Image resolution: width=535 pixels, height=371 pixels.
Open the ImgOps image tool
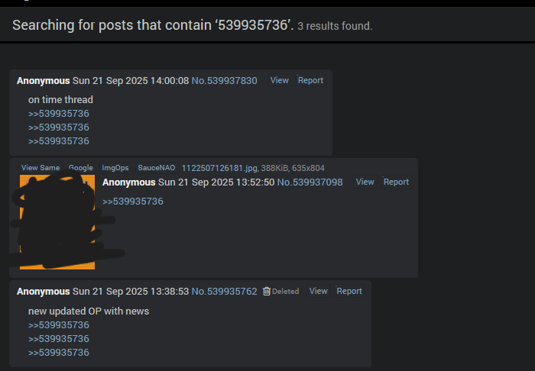[x=115, y=168]
